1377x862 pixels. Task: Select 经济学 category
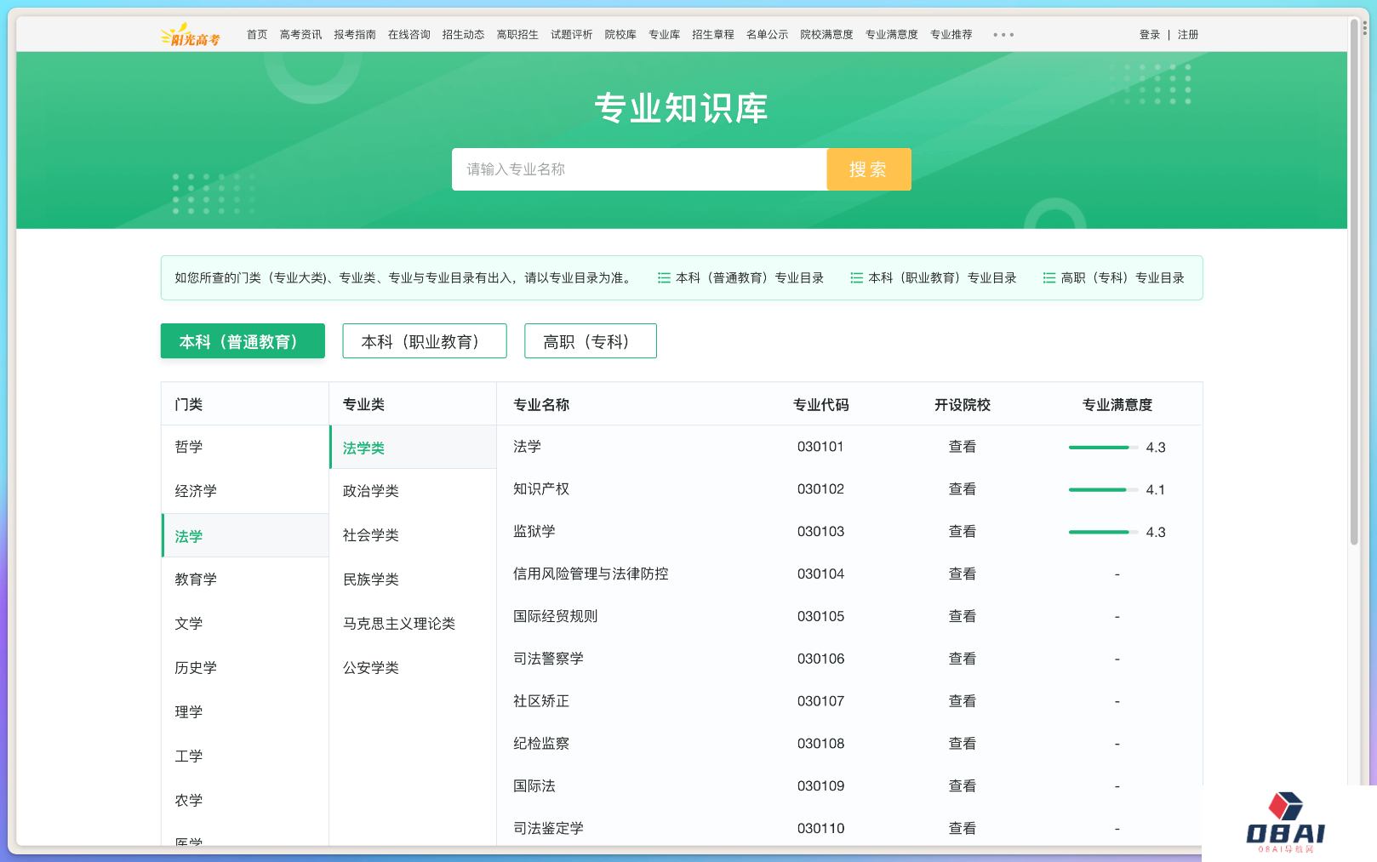245,491
